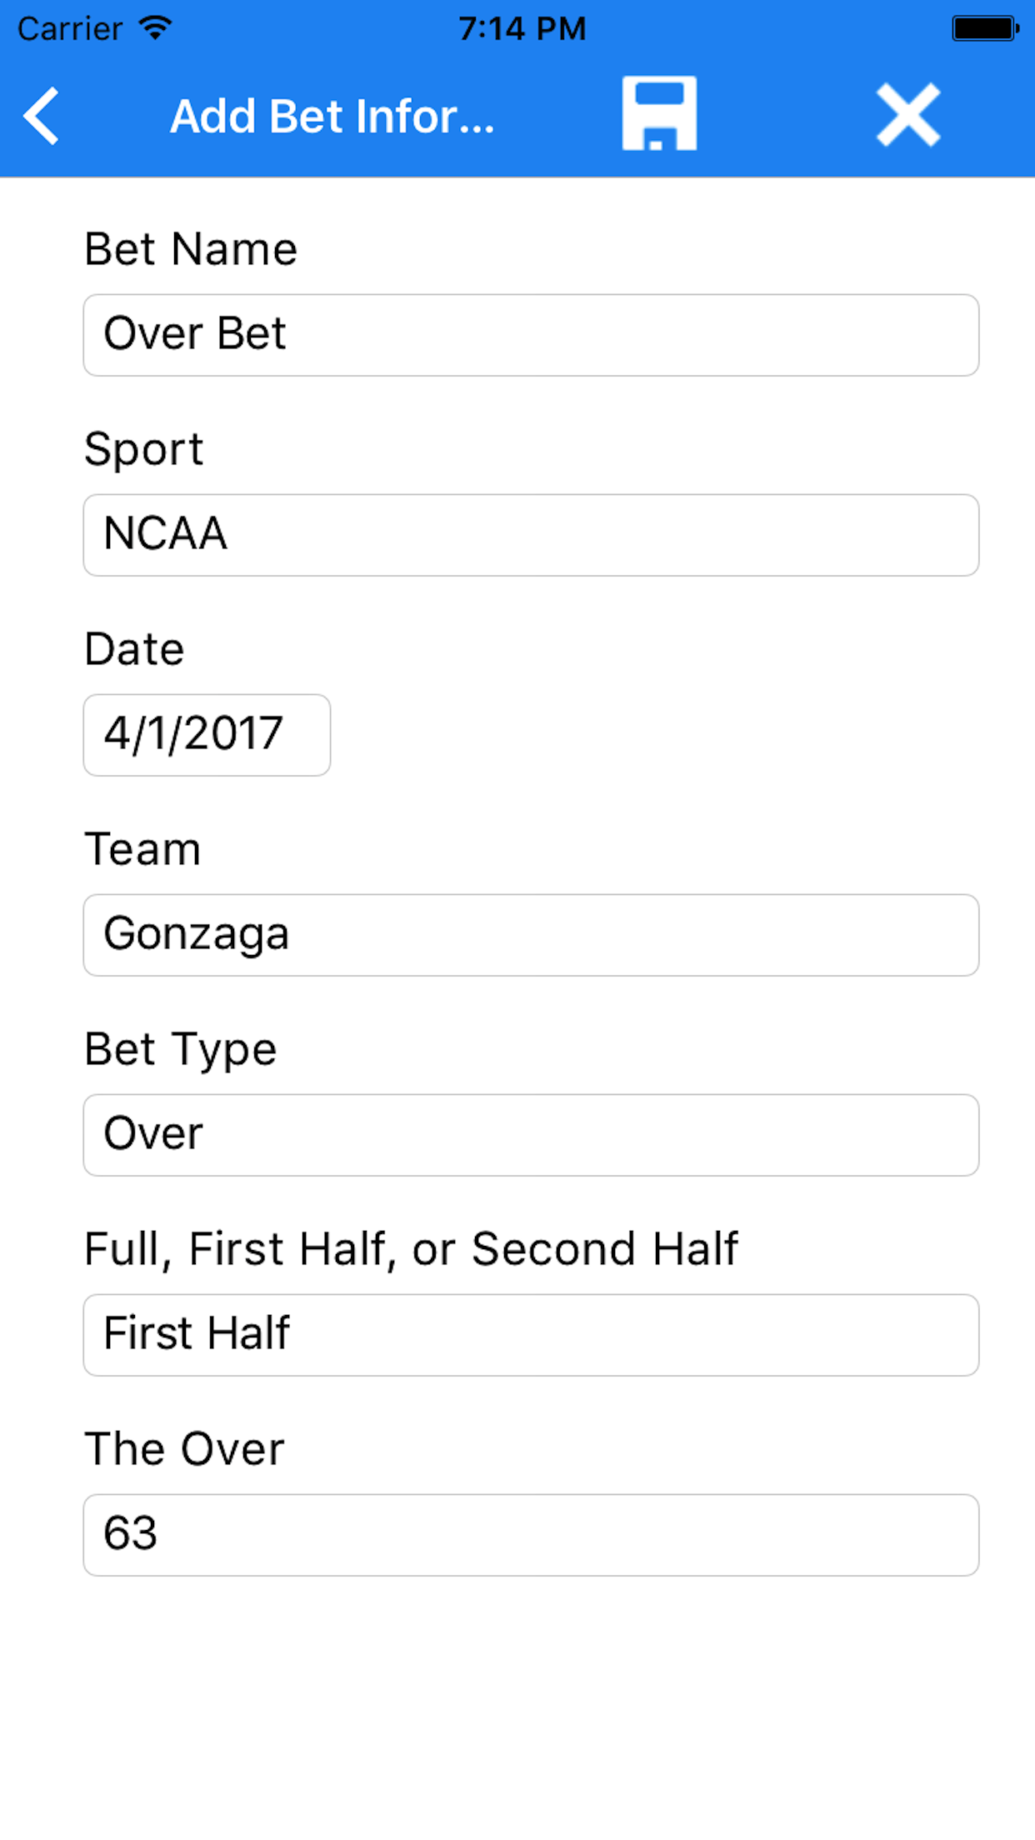1035x1840 pixels.
Task: Open the Bet Type selector showing Over
Action: [531, 1135]
